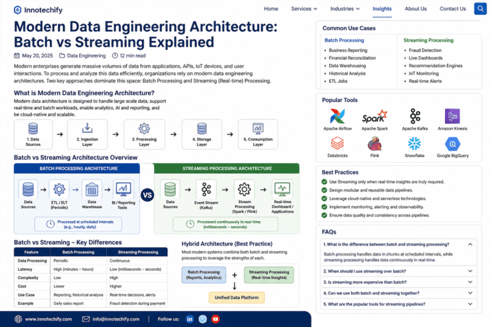491x327 pixels.
Task: Click the Processing Layer gear icon
Action: [144, 128]
